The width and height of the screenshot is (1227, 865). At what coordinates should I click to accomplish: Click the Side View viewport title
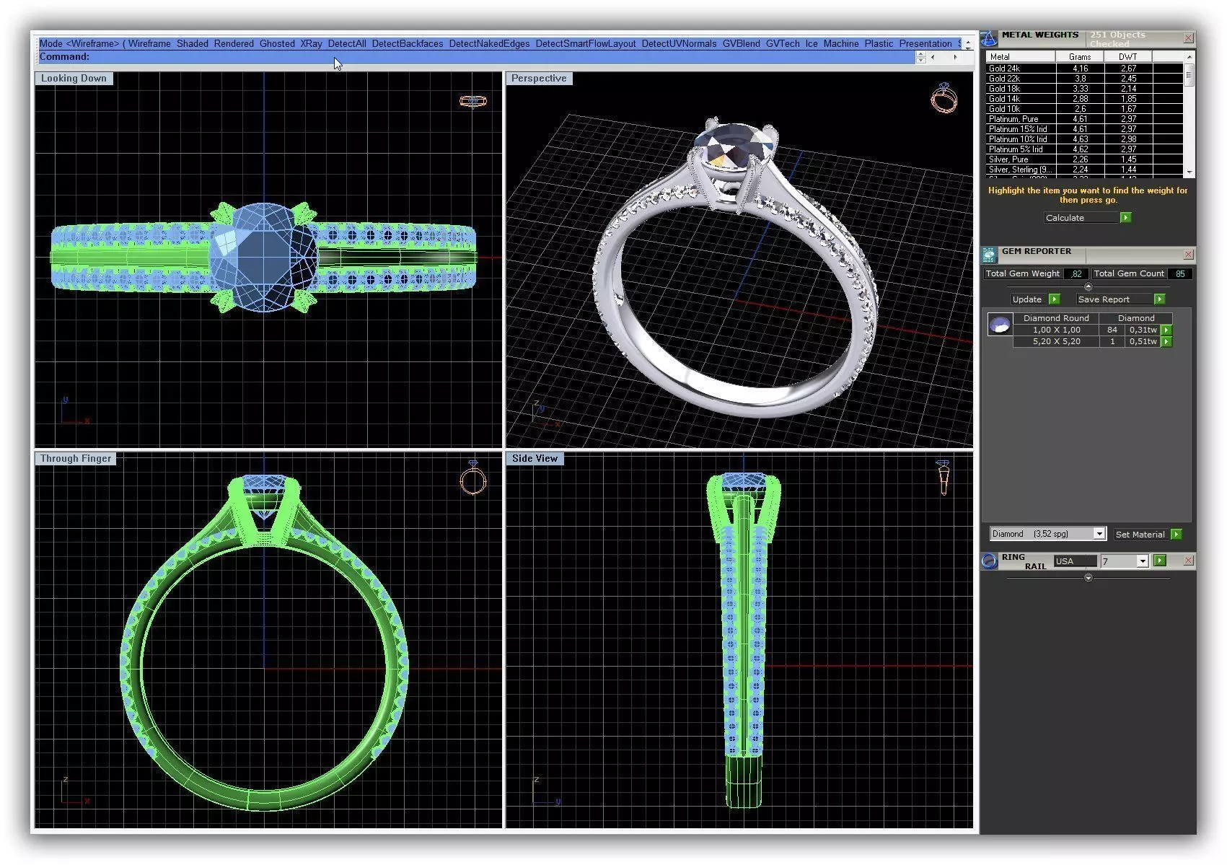[535, 458]
